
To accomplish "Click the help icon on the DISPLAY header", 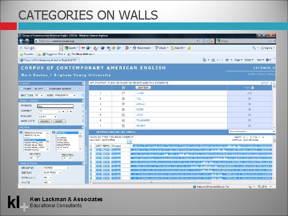I will coord(83,84).
